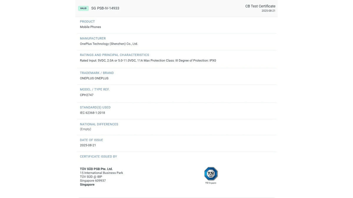Image resolution: width=353 pixels, height=198 pixels.
Task: Select standard IEC 62368-1:2018
Action: click(92, 113)
